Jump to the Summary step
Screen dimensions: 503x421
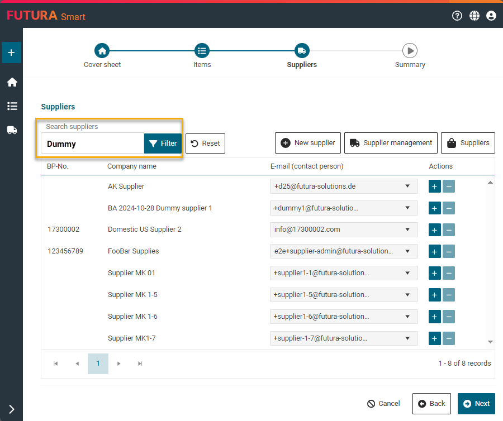(410, 51)
